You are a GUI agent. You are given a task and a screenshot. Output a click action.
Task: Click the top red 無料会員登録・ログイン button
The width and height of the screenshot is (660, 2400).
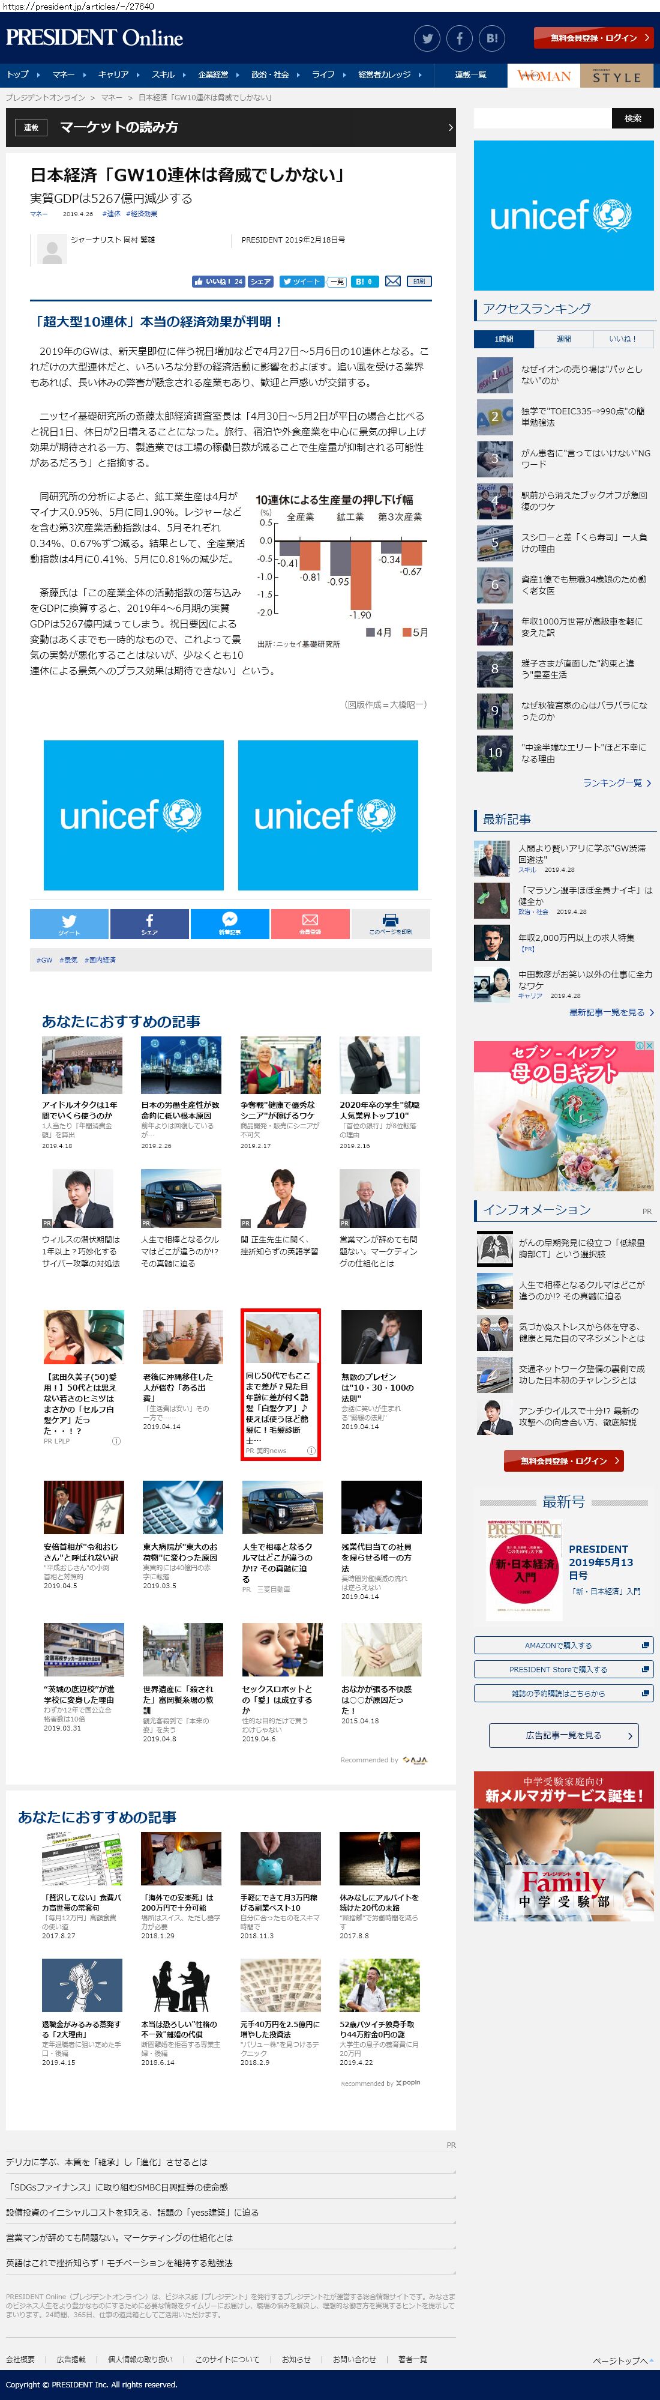(594, 38)
